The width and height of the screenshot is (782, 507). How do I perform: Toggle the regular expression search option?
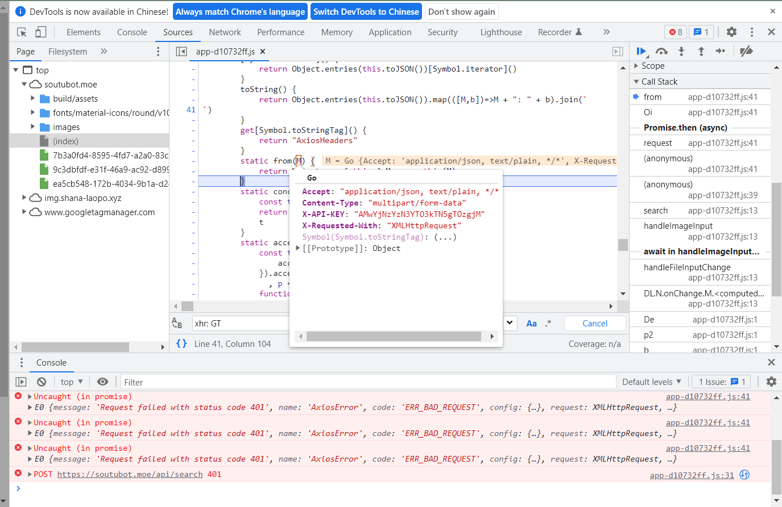(x=548, y=323)
